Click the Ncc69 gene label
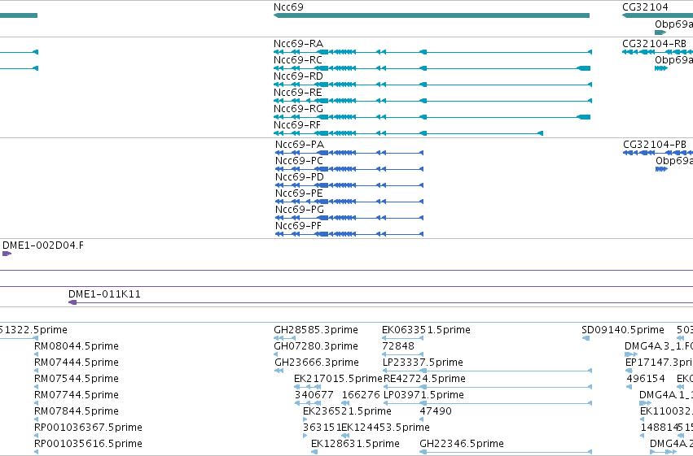Screen dimensions: 693x456 288,7
